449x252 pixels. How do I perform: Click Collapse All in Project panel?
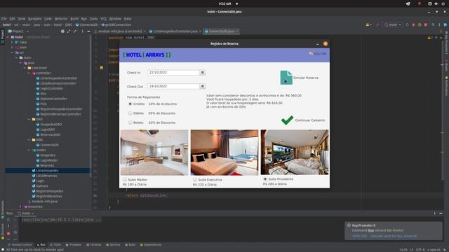[75, 31]
